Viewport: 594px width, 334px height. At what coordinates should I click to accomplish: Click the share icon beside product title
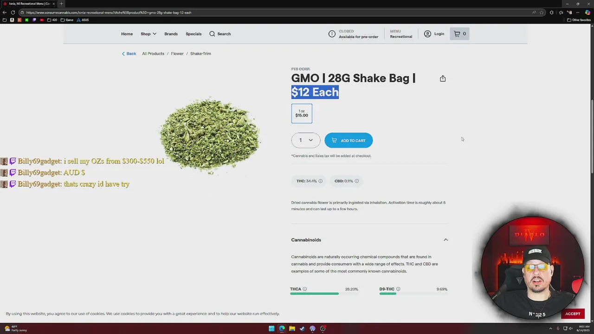point(443,78)
